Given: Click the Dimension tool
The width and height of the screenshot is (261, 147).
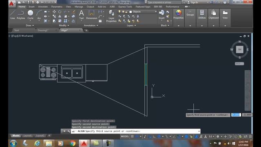Looking at the screenshot, I should point(91,15).
